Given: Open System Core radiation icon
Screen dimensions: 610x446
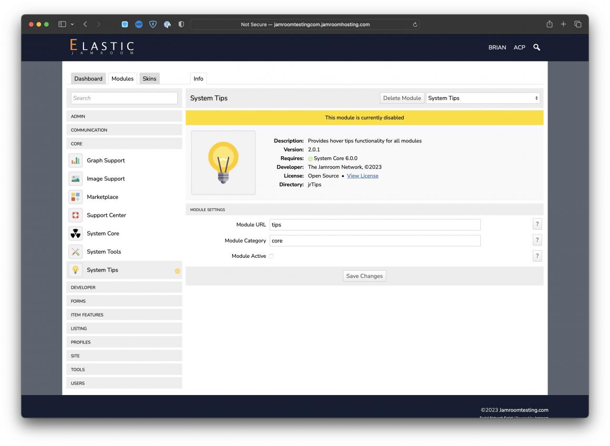Looking at the screenshot, I should (75, 233).
